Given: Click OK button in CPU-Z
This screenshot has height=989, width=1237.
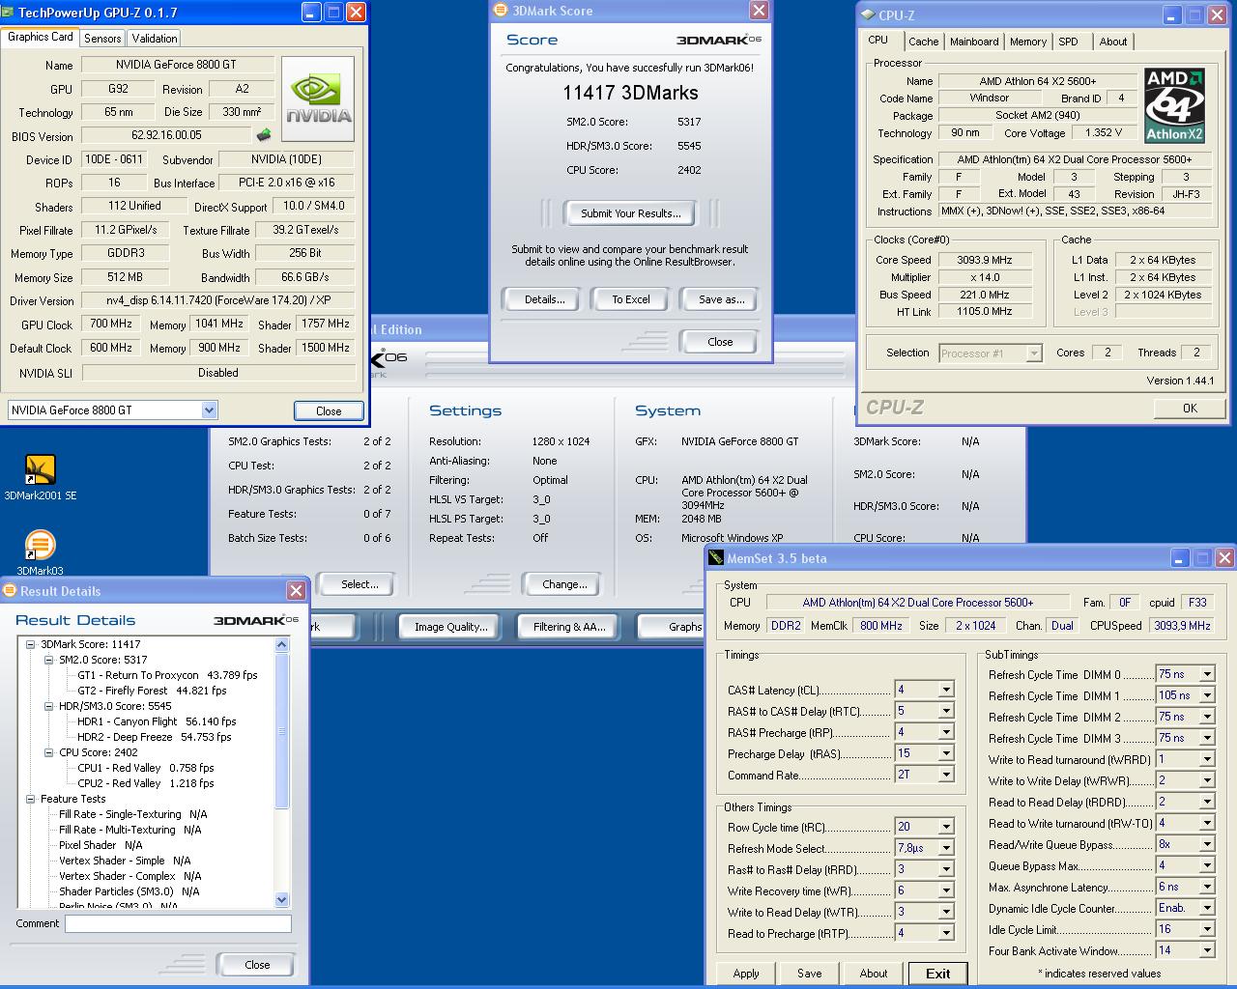Looking at the screenshot, I should click(1190, 409).
